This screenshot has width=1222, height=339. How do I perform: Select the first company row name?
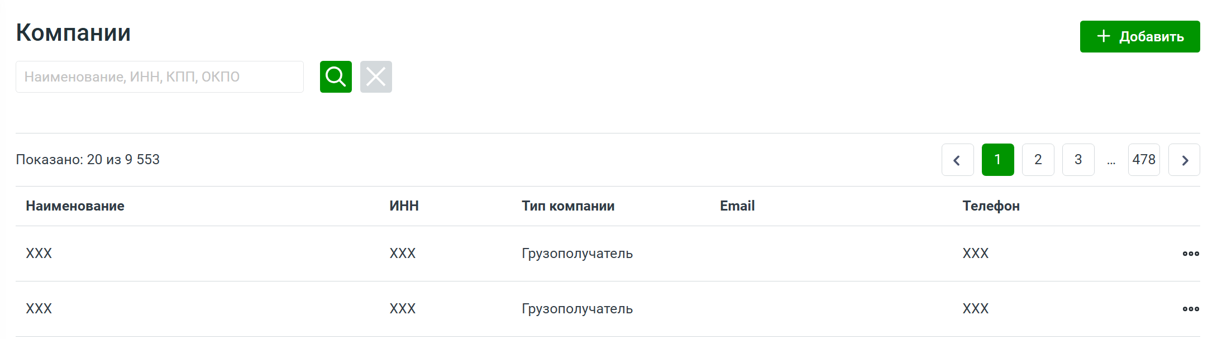(x=39, y=254)
